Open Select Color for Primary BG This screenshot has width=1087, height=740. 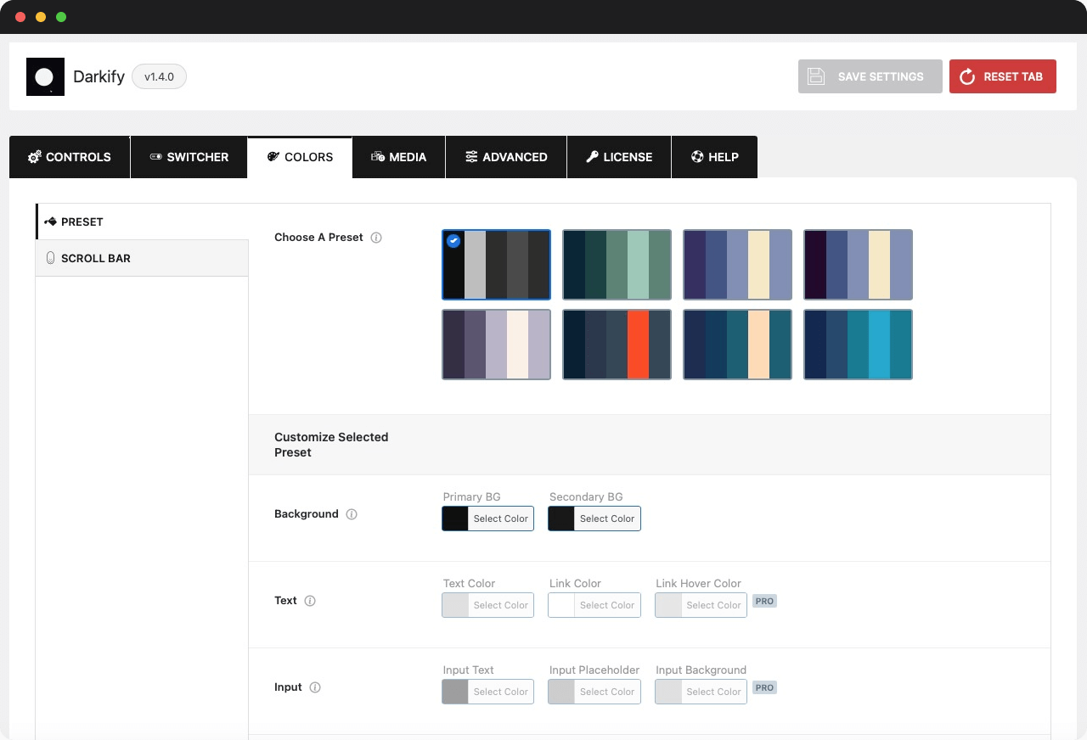click(500, 519)
